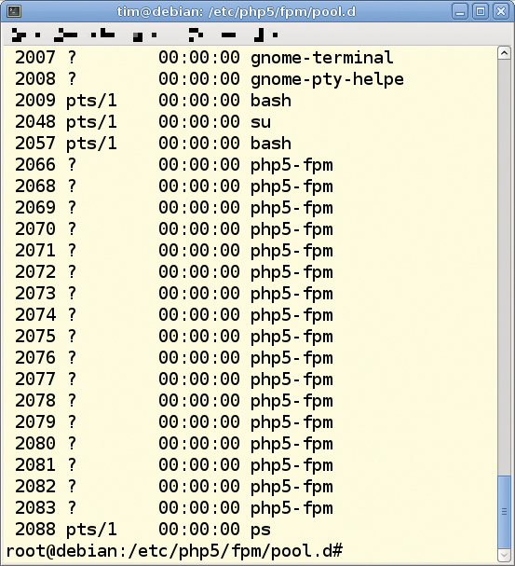This screenshot has width=515, height=566.
Task: Click 'bash' in the PID 2009 row
Action: [271, 101]
